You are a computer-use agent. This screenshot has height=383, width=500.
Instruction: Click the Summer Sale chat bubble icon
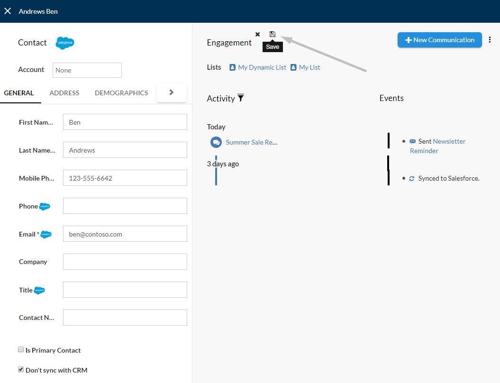(216, 142)
